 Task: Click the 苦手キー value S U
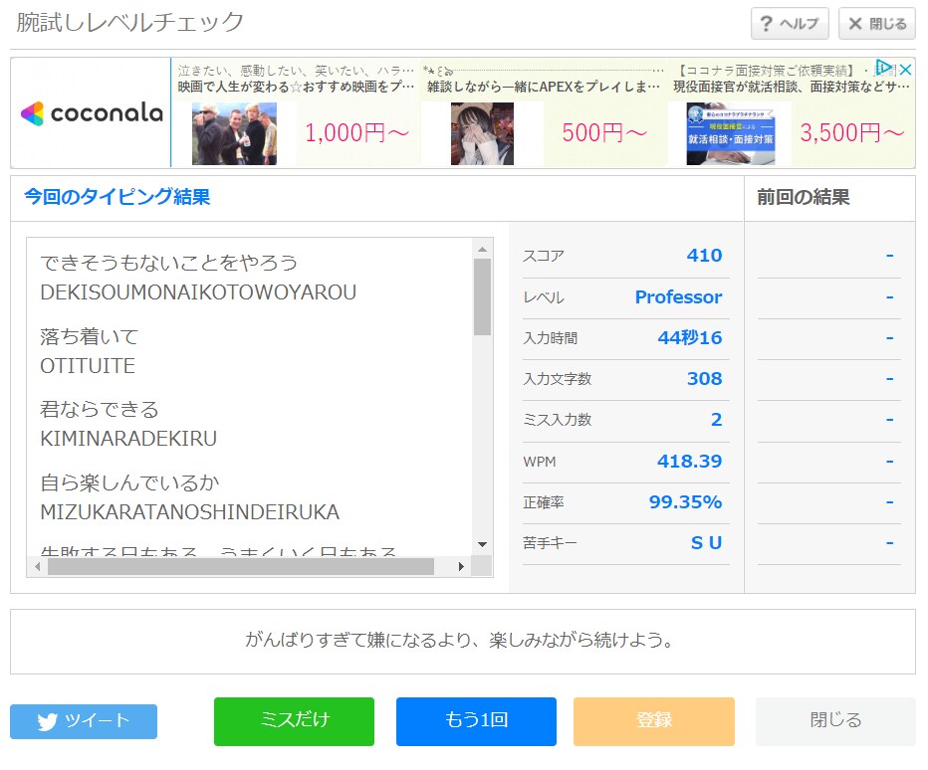[x=707, y=542]
